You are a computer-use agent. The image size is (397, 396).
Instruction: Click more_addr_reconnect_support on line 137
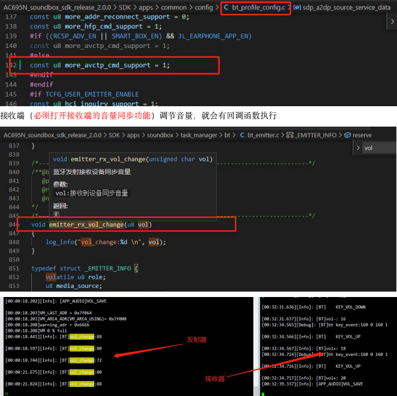(117, 17)
